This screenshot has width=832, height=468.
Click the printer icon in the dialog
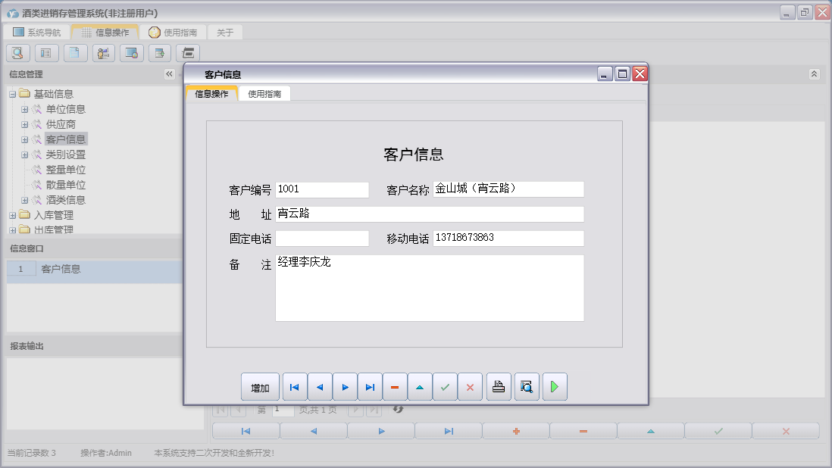coord(499,387)
